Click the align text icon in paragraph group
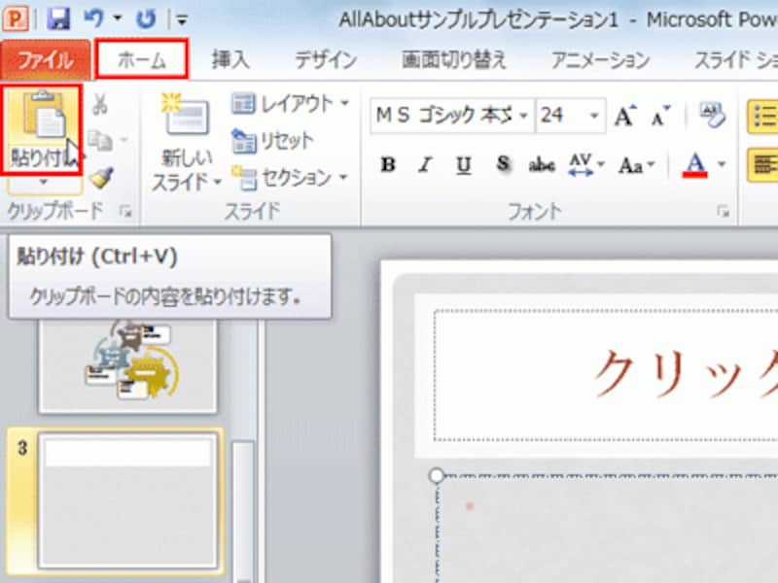 click(763, 164)
